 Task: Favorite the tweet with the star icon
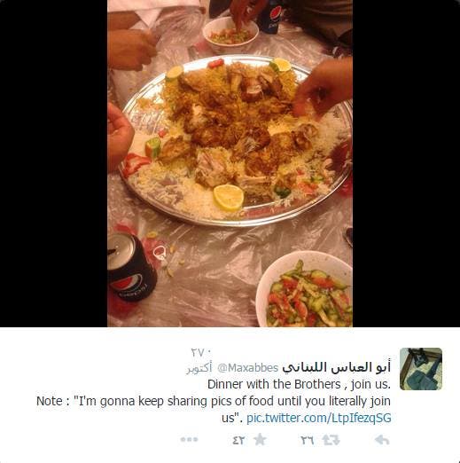coord(260,440)
